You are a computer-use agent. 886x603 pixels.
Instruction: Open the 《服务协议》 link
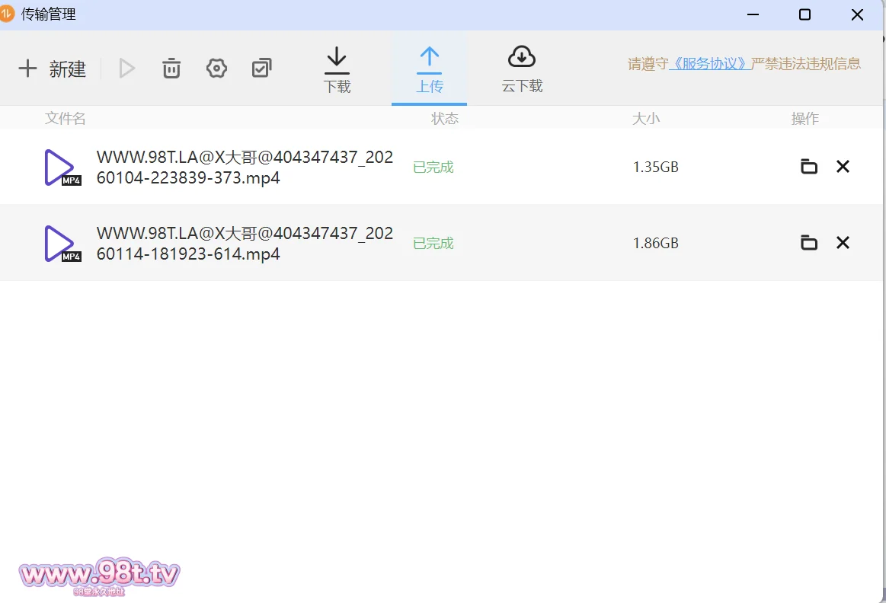(709, 64)
